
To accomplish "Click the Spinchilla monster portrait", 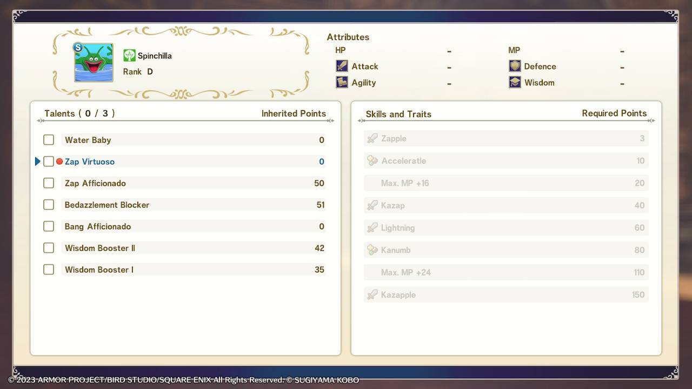I will pos(94,62).
